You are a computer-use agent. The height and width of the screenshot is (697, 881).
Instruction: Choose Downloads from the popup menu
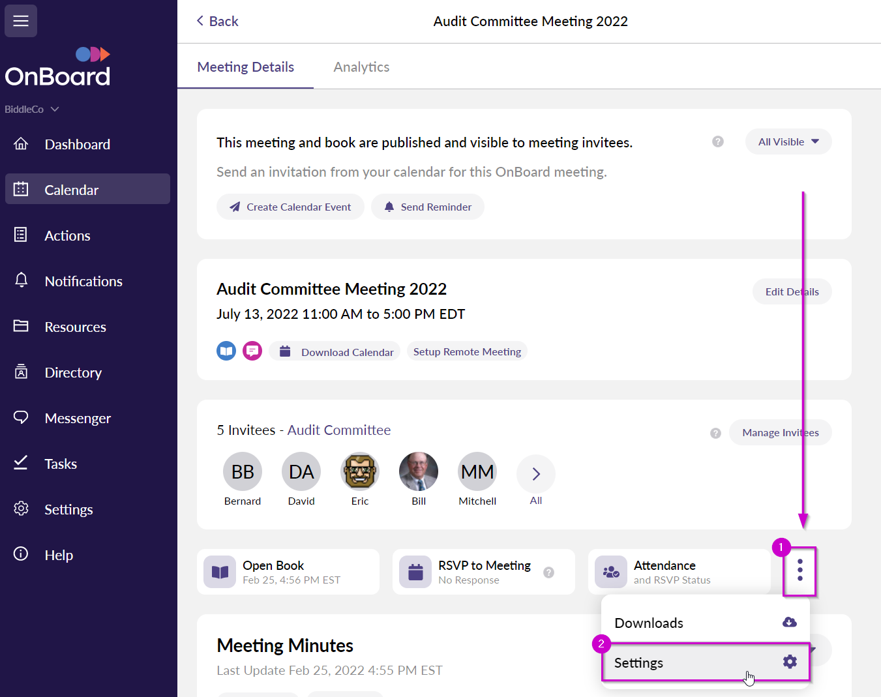coord(705,623)
